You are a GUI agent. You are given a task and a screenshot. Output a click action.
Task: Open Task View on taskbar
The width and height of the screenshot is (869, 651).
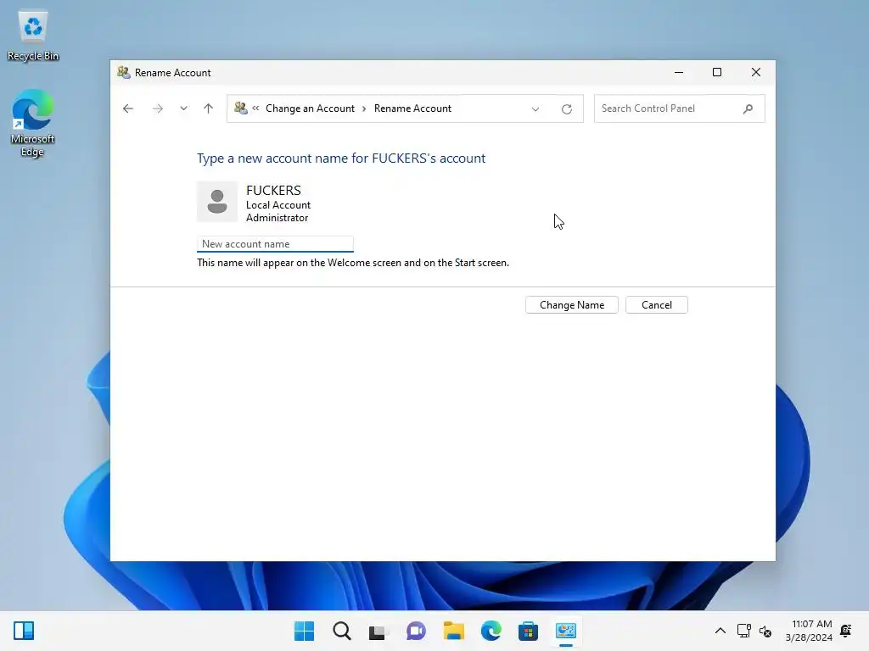[378, 631]
